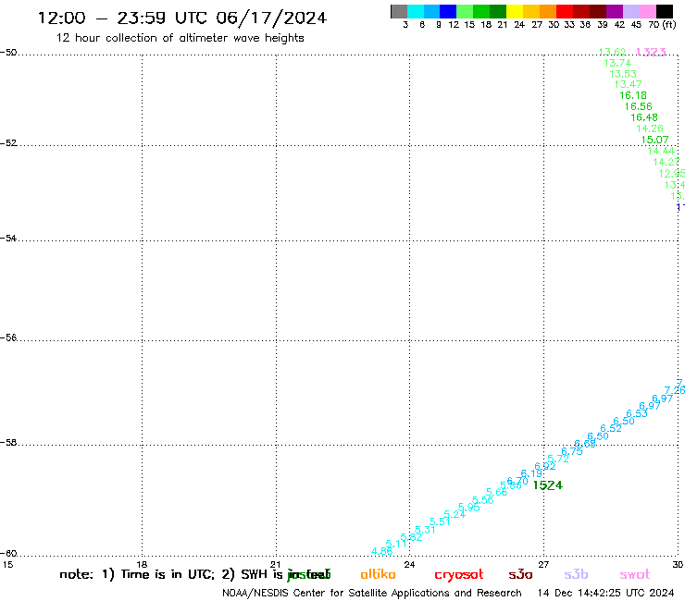Click the light green 15 ft legend swatch
The height and width of the screenshot is (601, 685).
pyautogui.click(x=465, y=11)
